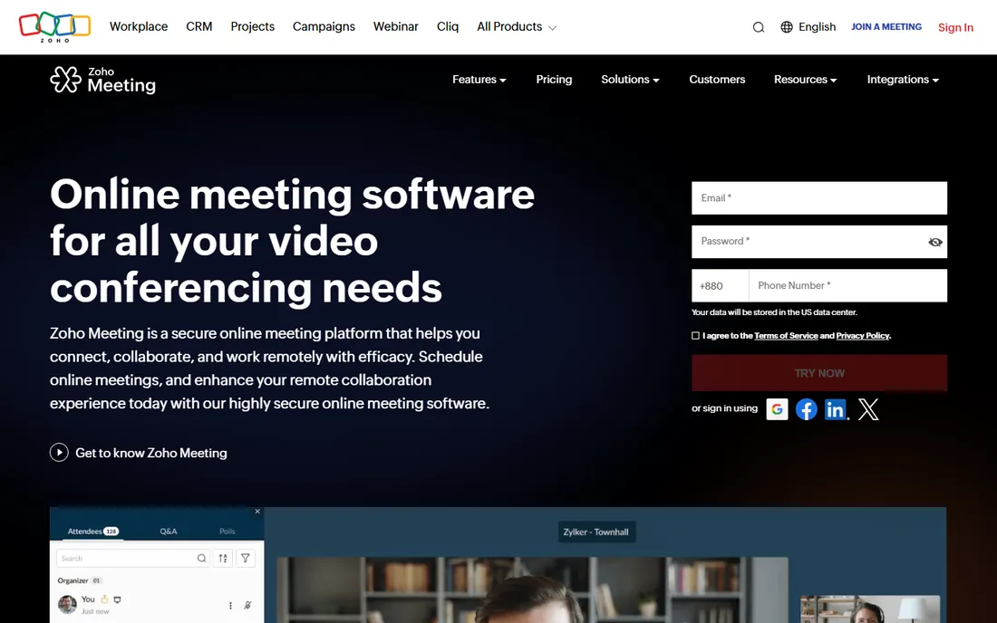This screenshot has height=623, width=997.
Task: Focus the Email input field
Action: point(819,198)
